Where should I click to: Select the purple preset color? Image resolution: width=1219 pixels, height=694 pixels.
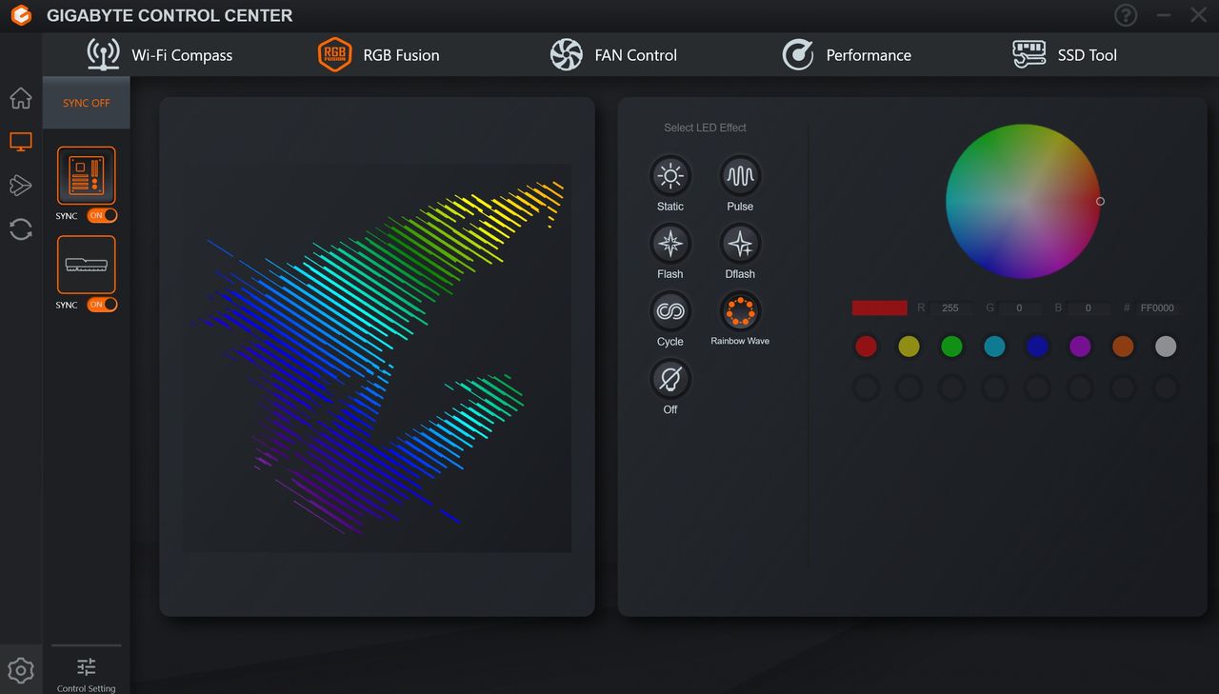coord(1080,347)
